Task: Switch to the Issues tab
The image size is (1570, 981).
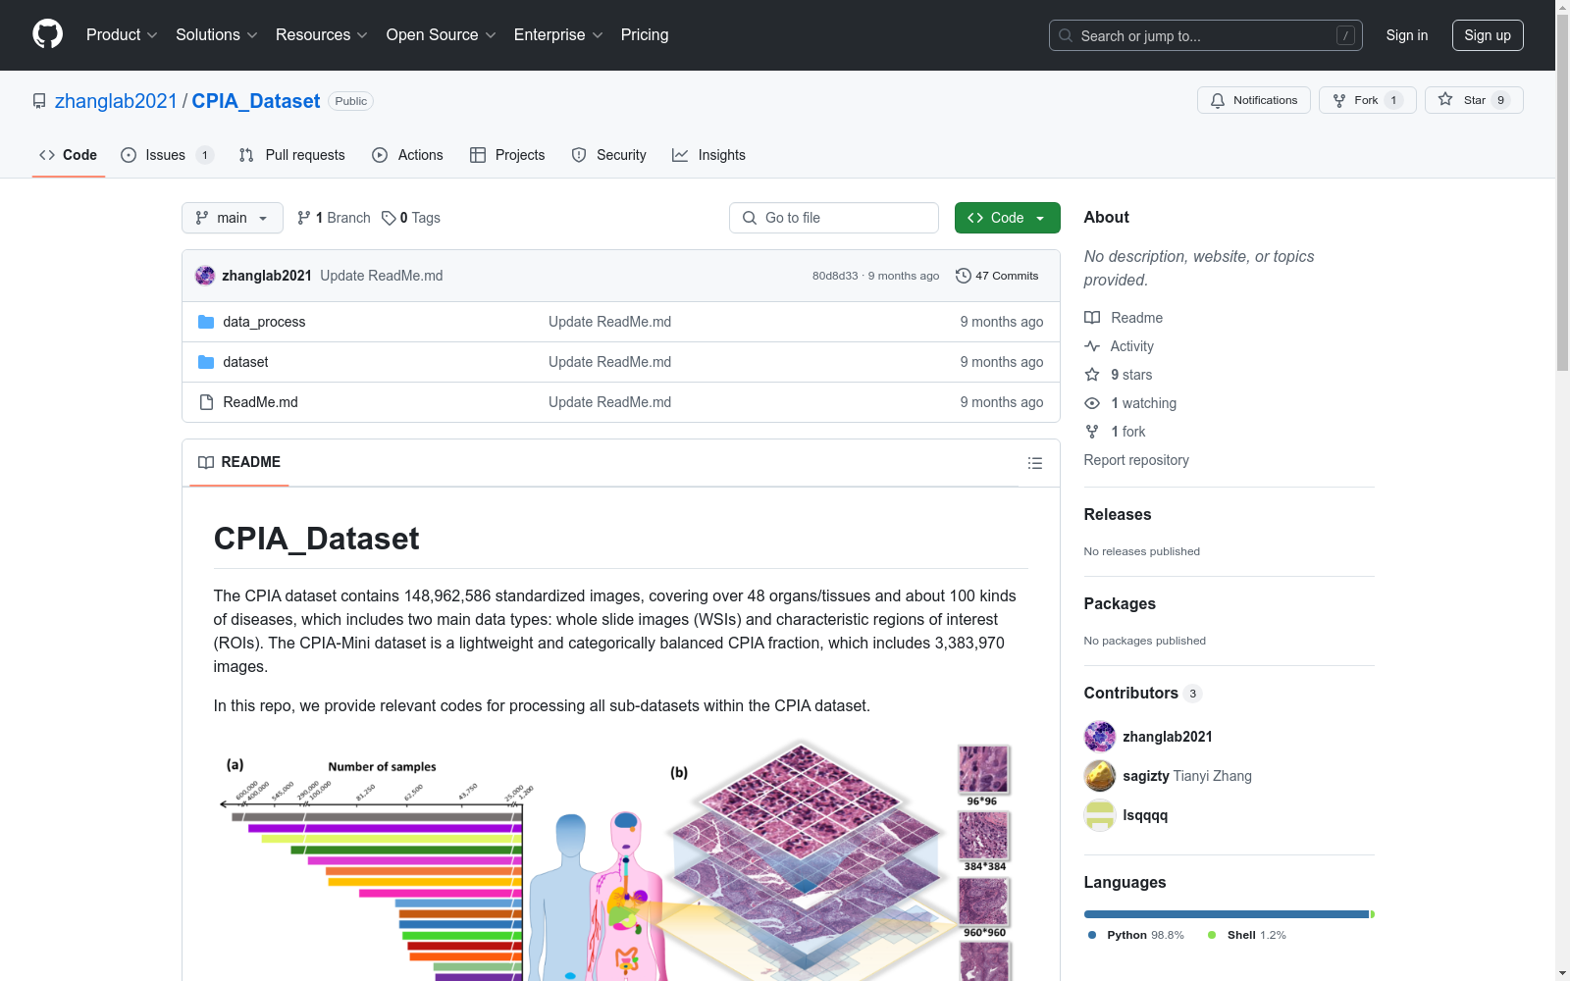Action: click(166, 155)
